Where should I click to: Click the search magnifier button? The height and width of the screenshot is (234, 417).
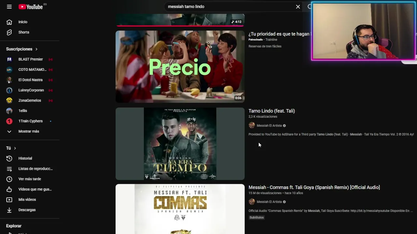click(309, 6)
